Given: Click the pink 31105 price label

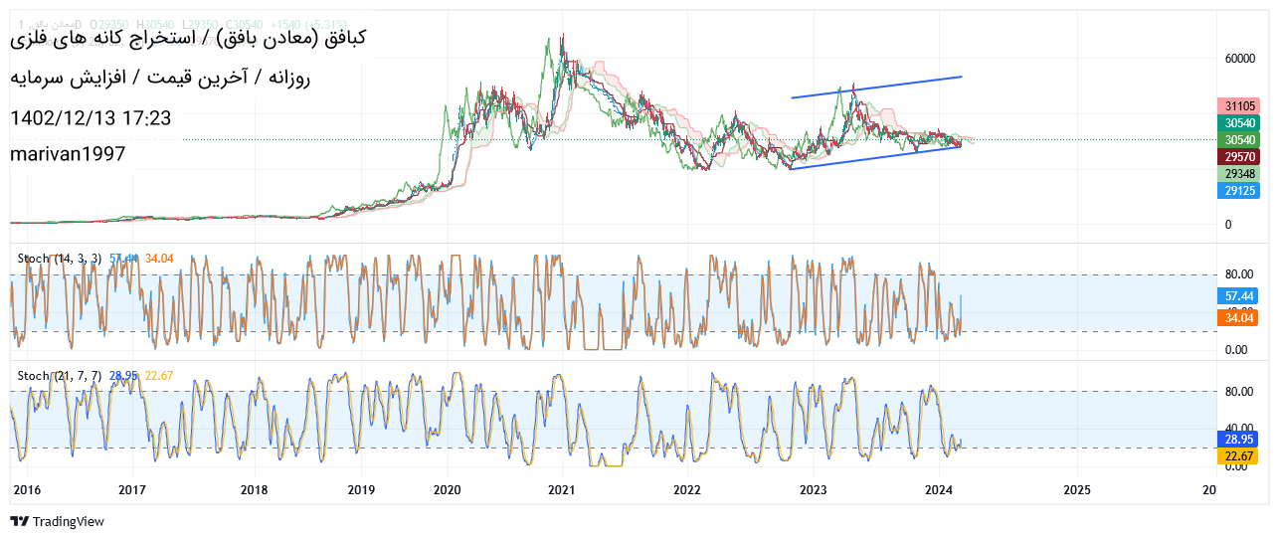Looking at the screenshot, I should point(1238,105).
